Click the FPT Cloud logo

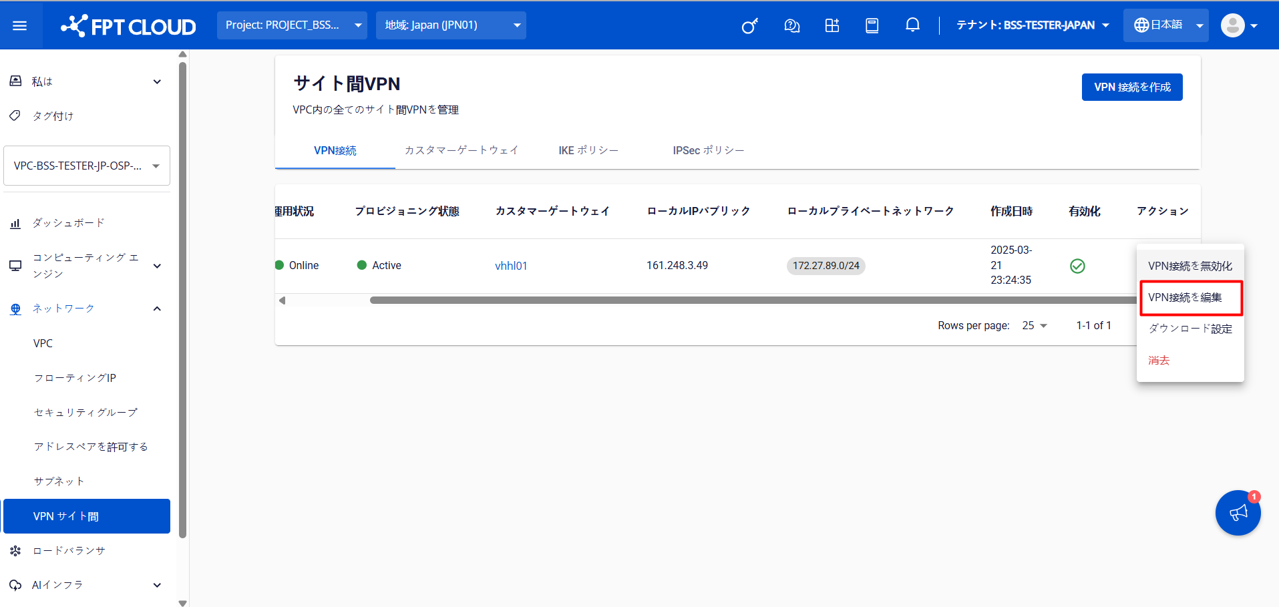[128, 26]
